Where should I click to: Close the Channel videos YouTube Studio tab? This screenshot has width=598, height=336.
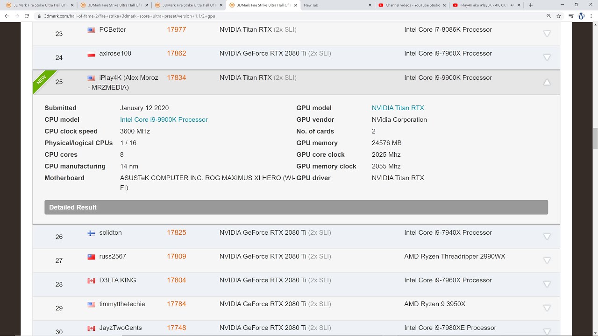click(x=444, y=5)
